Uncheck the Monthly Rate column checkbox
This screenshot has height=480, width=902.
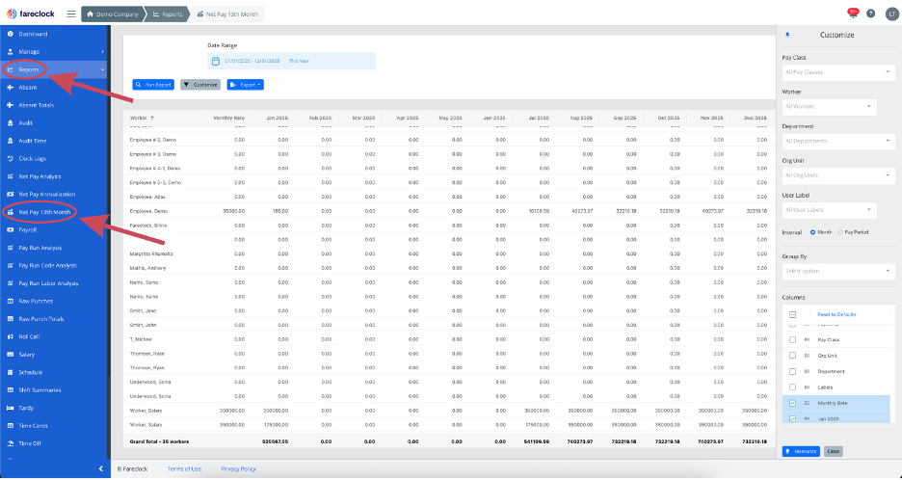pyautogui.click(x=793, y=404)
